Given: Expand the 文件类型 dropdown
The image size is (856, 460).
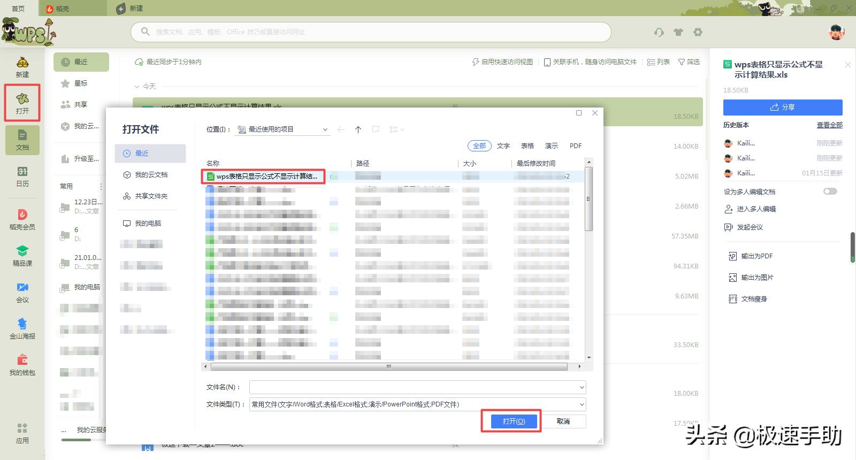Looking at the screenshot, I should [x=582, y=404].
